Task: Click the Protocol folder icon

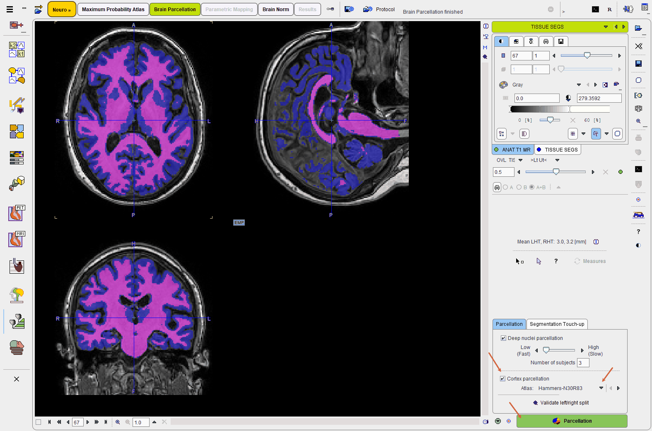Action: pyautogui.click(x=368, y=9)
